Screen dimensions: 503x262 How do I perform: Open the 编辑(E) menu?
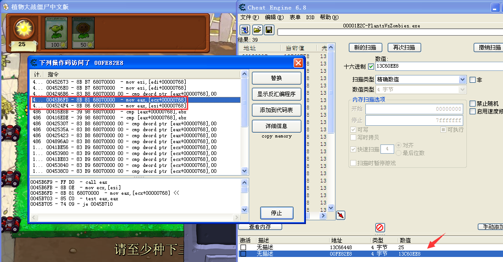coord(274,17)
